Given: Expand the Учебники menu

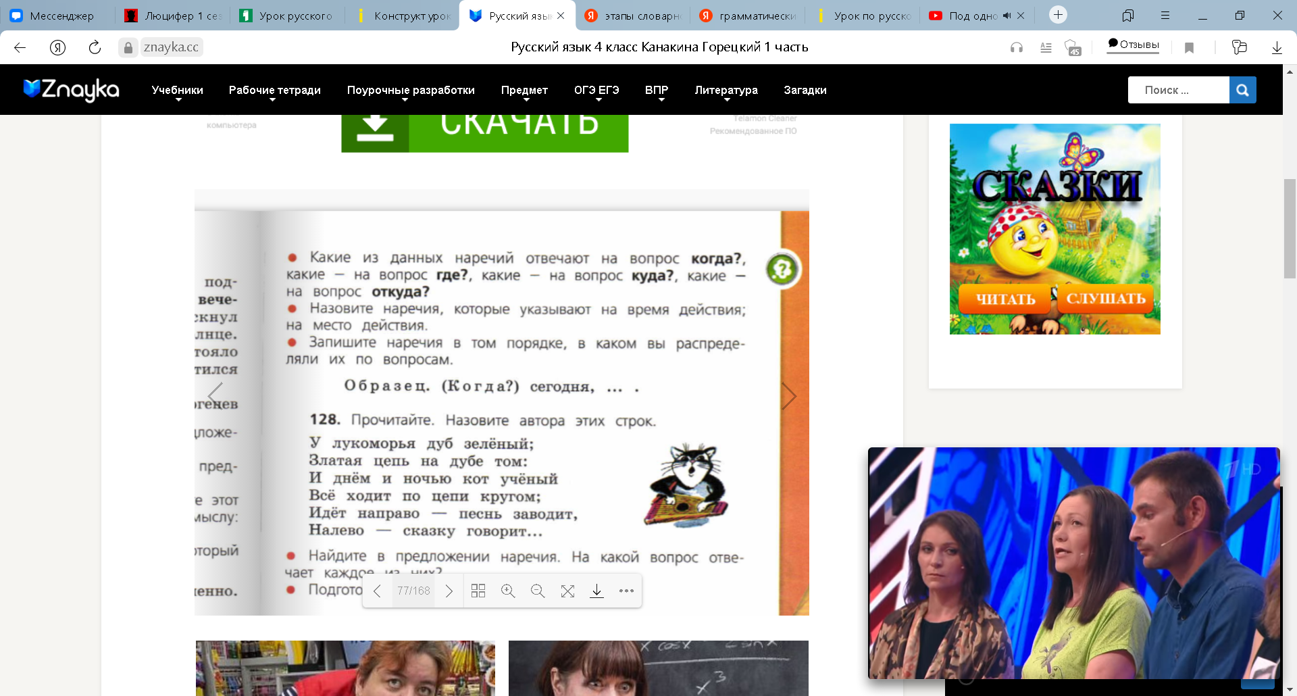Looking at the screenshot, I should [177, 91].
